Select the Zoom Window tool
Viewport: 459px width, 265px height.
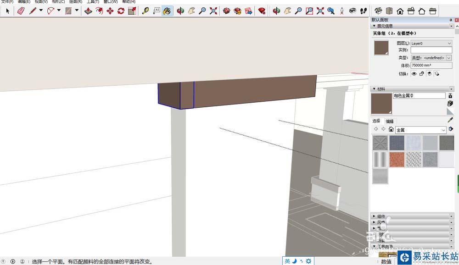(x=309, y=11)
